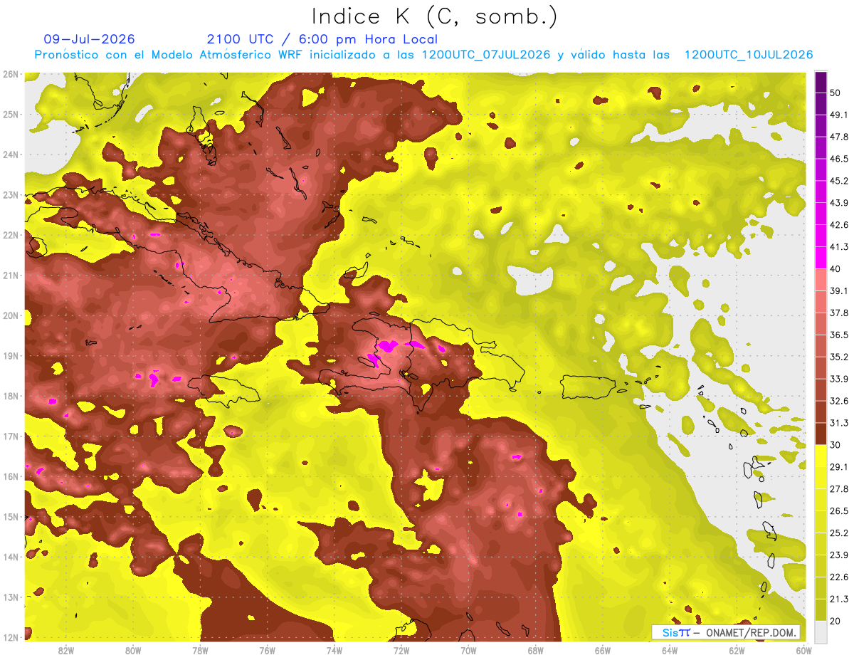Screen dimensions: 854x660
Task: Select the date text "09-Jul-2026"
Action: tap(89, 39)
